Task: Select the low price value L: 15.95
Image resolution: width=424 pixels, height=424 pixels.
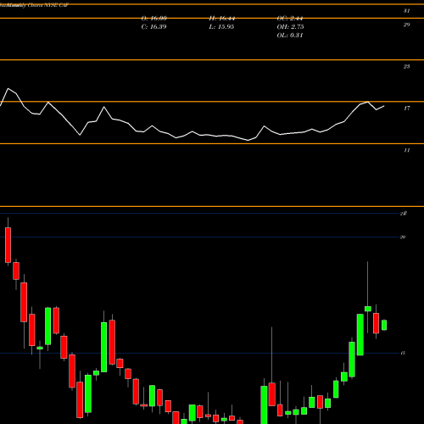Action: click(x=221, y=27)
